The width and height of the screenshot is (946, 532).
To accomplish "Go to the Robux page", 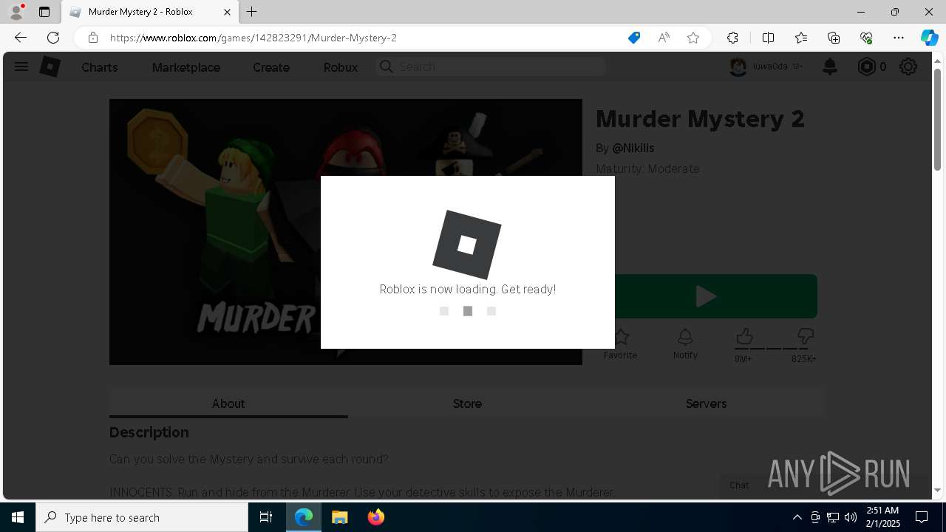I will [341, 67].
